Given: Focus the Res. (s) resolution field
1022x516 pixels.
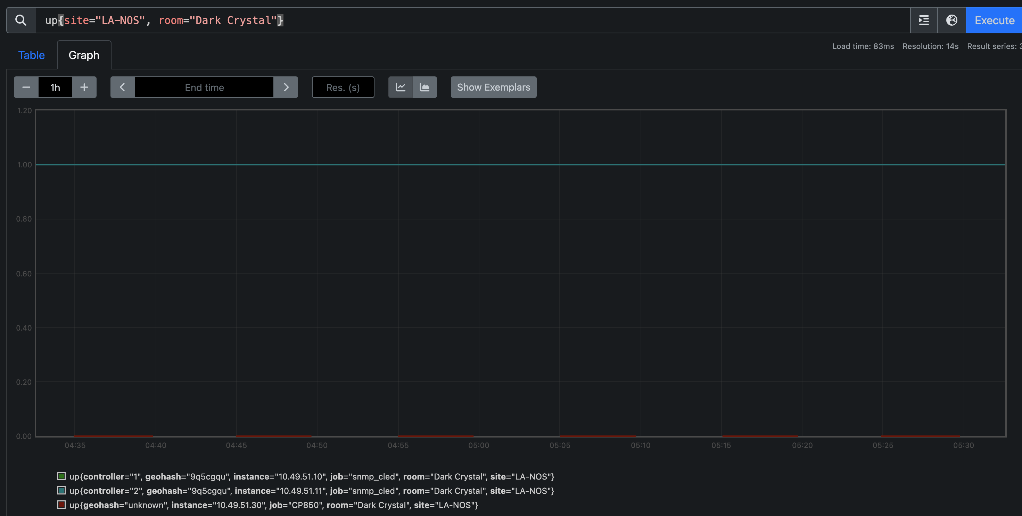Looking at the screenshot, I should (343, 87).
